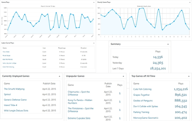Open Cute Fish Coloring in Top Games

[142, 89]
